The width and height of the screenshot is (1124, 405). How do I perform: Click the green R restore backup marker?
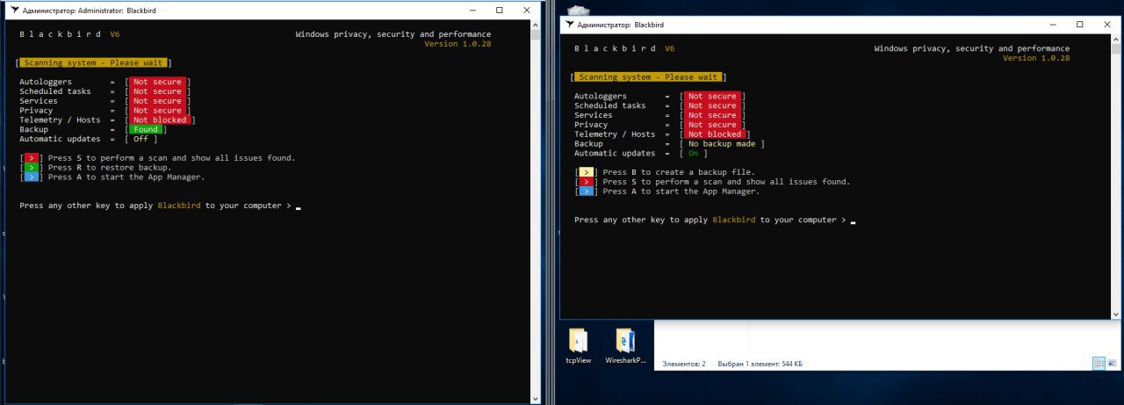[31, 167]
